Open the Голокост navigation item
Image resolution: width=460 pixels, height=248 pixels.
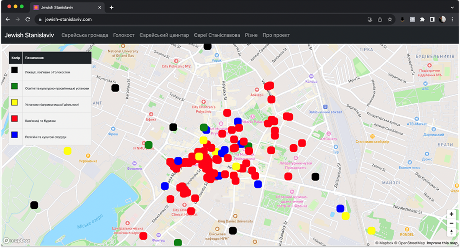point(124,35)
